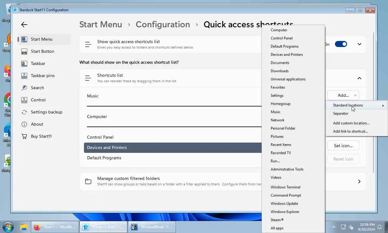Select Default Programs row in shortcuts list
The height and width of the screenshot is (233, 388).
point(173,158)
